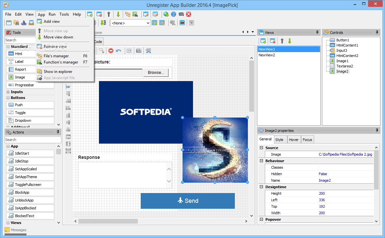Collapse the Designtime property section
This screenshot has width=385, height=238.
tap(262, 187)
